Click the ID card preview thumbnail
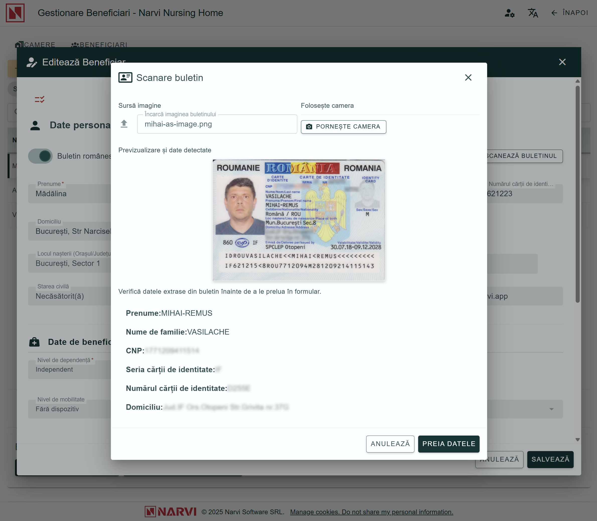Viewport: 597px width, 521px height. (x=298, y=220)
